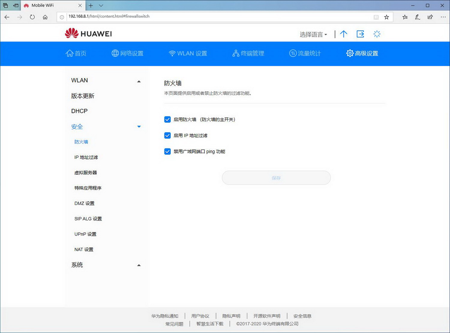Collapse the WLAN section in the sidebar
The image size is (450, 333).
pyautogui.click(x=139, y=81)
